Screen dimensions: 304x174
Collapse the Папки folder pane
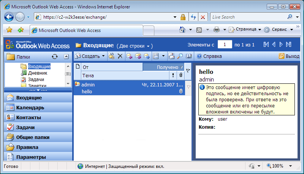[x=66, y=57]
